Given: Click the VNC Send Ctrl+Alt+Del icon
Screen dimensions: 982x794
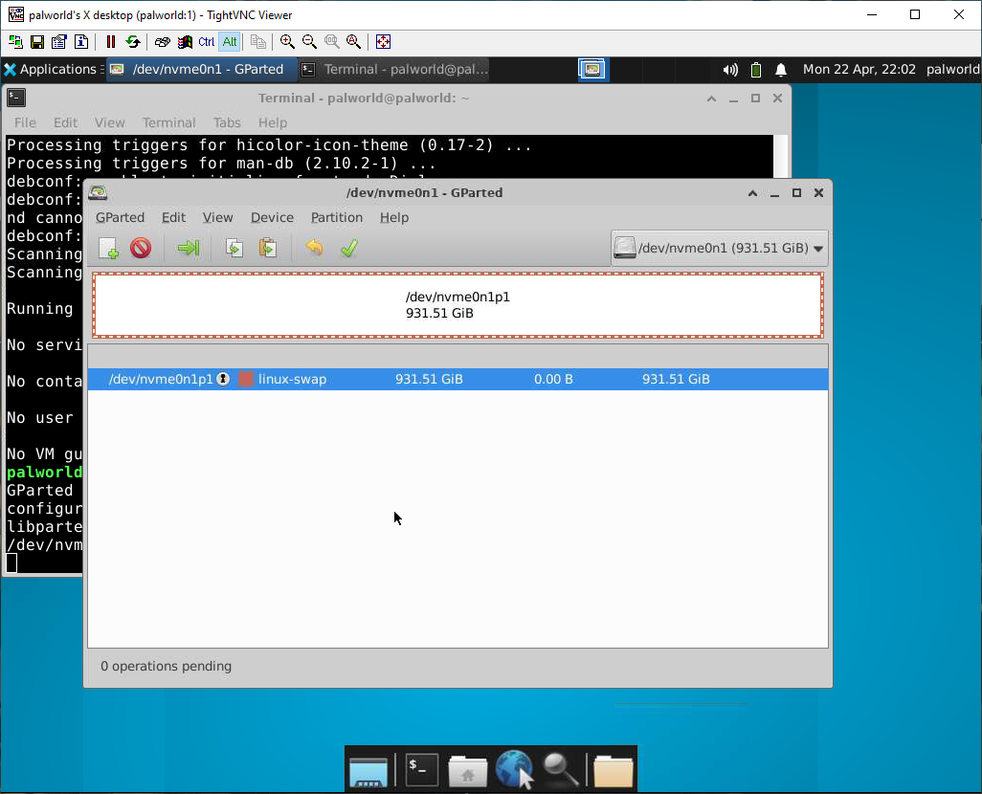Looking at the screenshot, I should pos(162,42).
